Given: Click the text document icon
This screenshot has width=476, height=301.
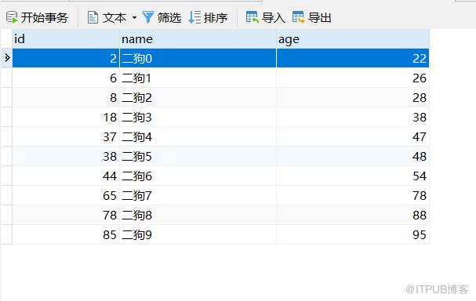Looking at the screenshot, I should (93, 17).
